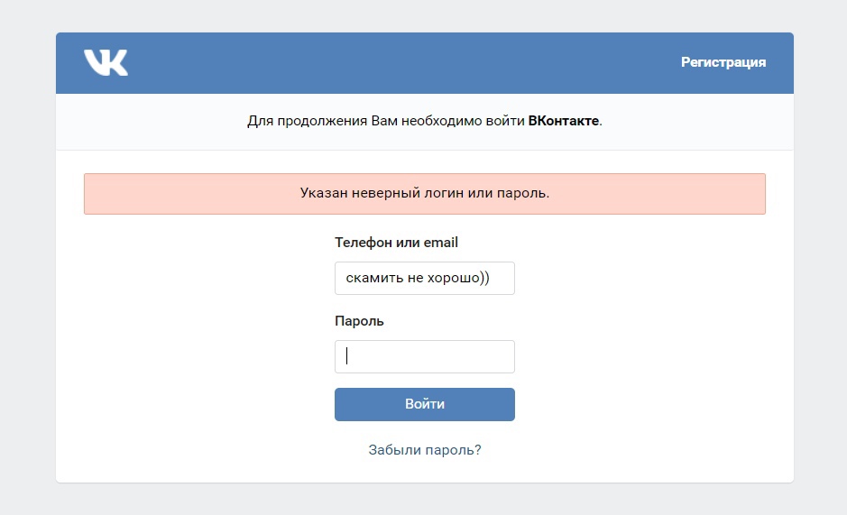Click the Пароль field label
Screen dimensions: 847x515
[359, 321]
